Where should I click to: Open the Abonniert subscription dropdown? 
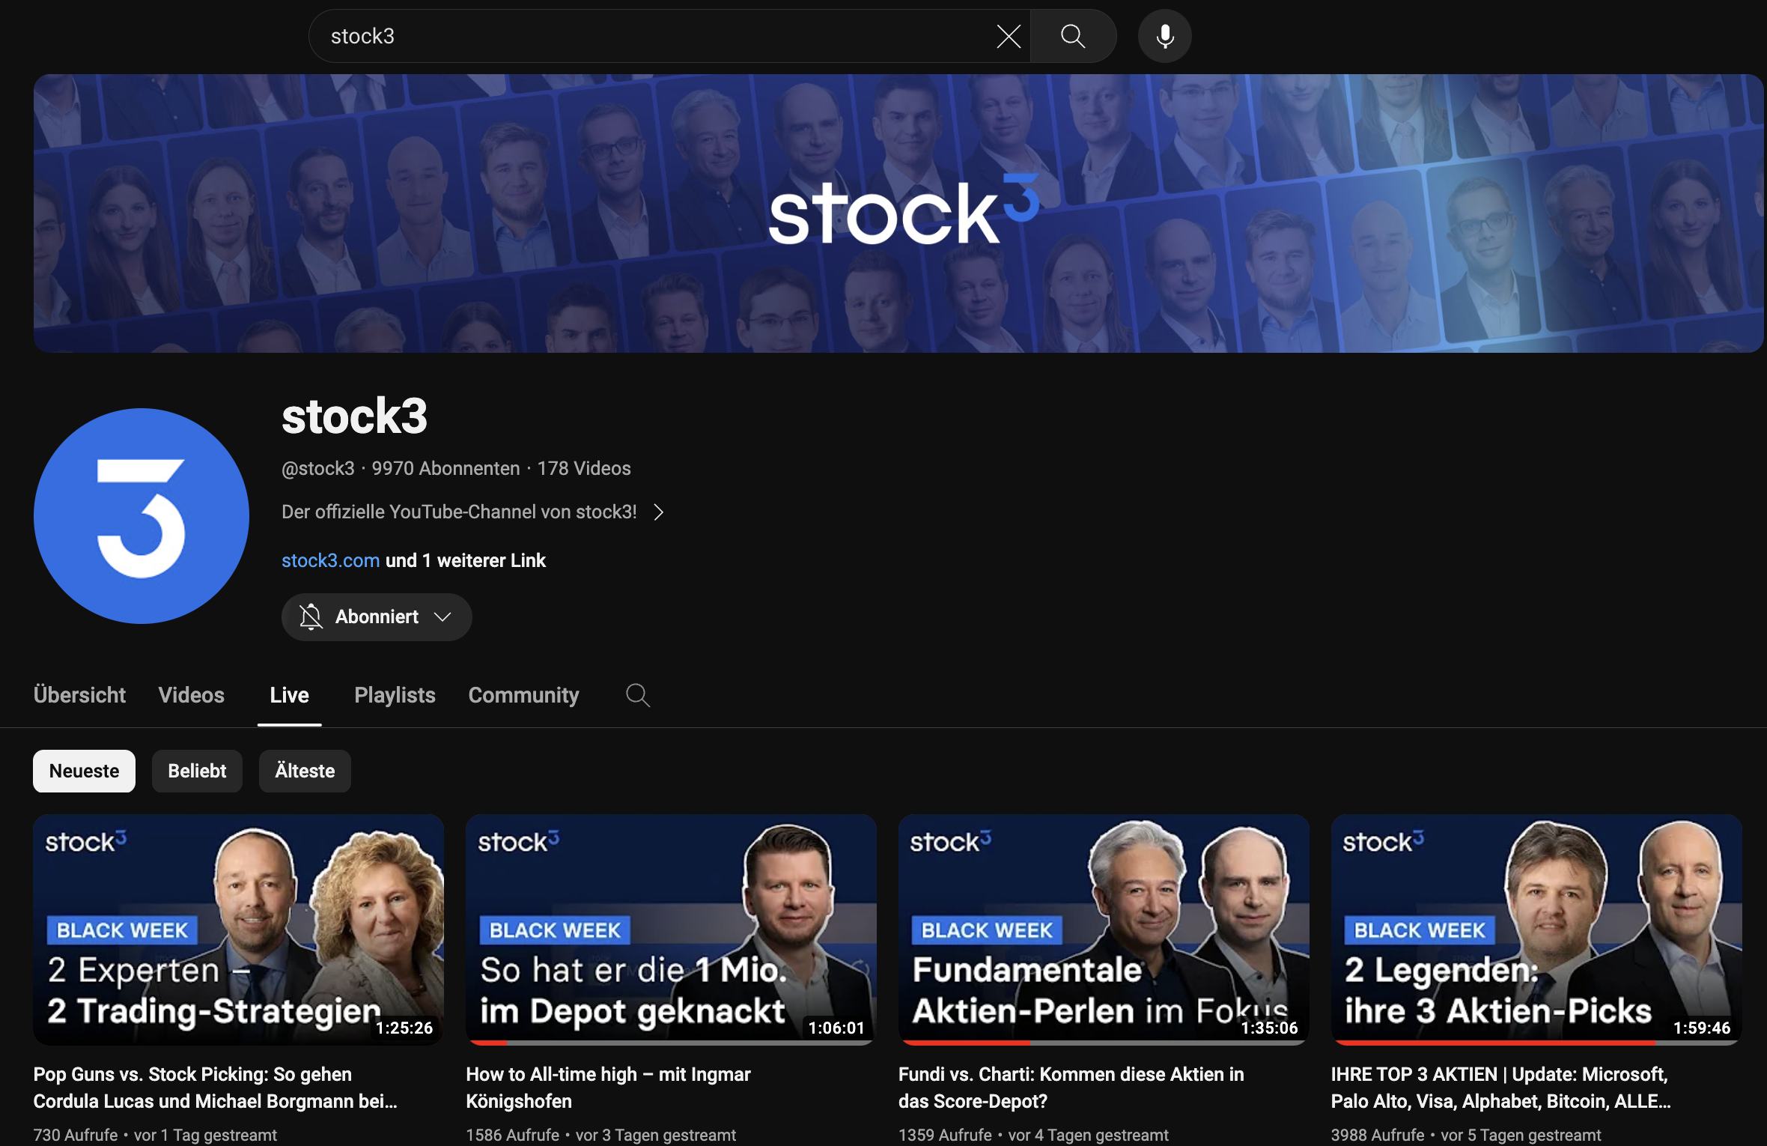[377, 617]
